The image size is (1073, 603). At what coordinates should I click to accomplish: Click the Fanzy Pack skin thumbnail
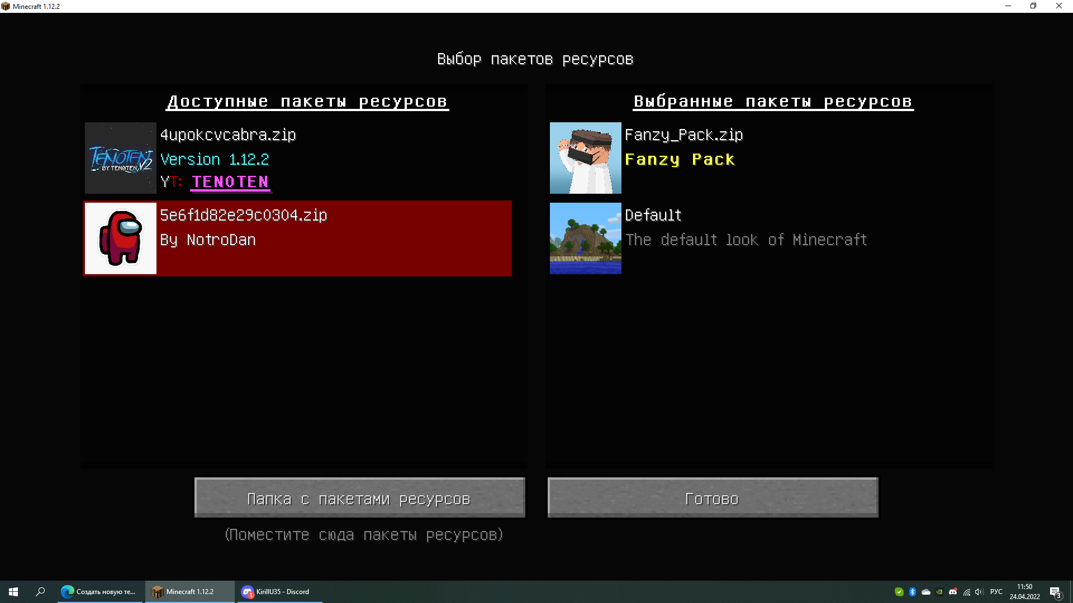tap(586, 158)
